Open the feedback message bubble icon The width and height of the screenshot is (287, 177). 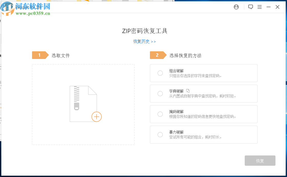tap(251, 7)
